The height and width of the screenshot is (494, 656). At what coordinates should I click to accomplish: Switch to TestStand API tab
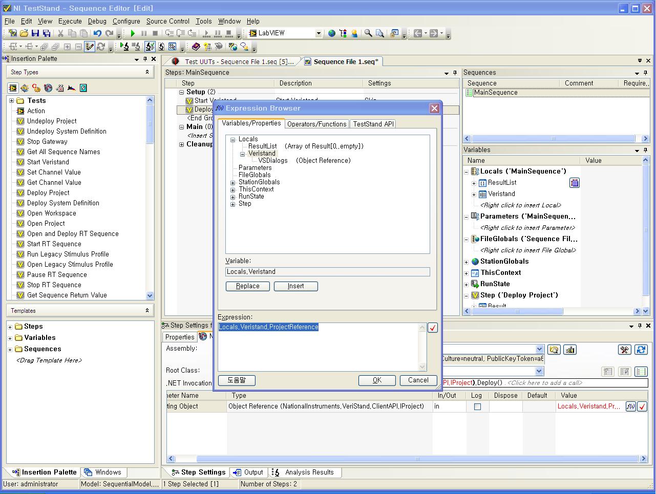(373, 124)
